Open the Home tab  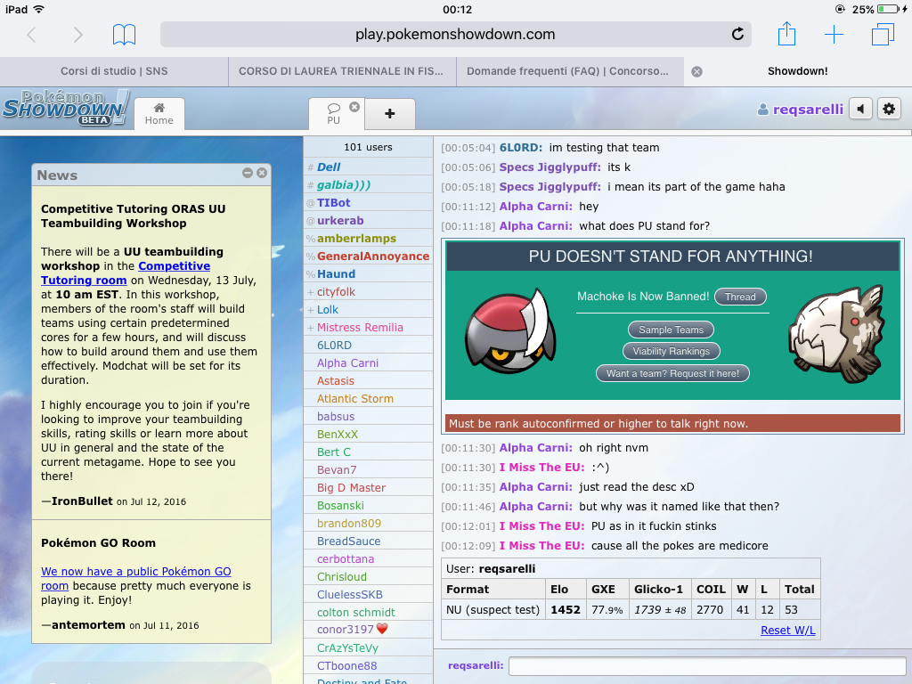159,114
